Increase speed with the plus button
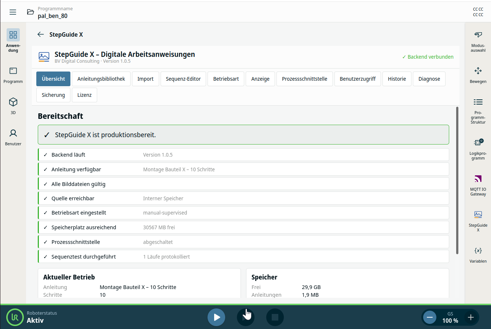491x329 pixels. 471,317
